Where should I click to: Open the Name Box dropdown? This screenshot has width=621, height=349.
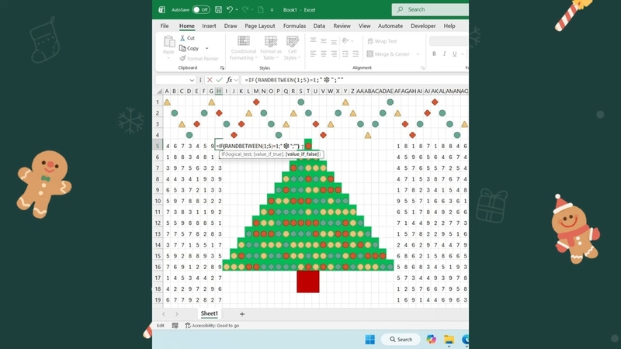[x=192, y=80]
